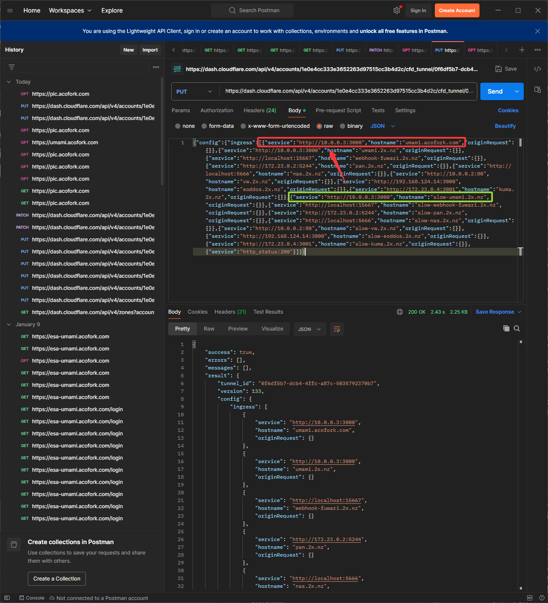The height and width of the screenshot is (603, 548).
Task: Open Postman settings gear
Action: tap(397, 10)
